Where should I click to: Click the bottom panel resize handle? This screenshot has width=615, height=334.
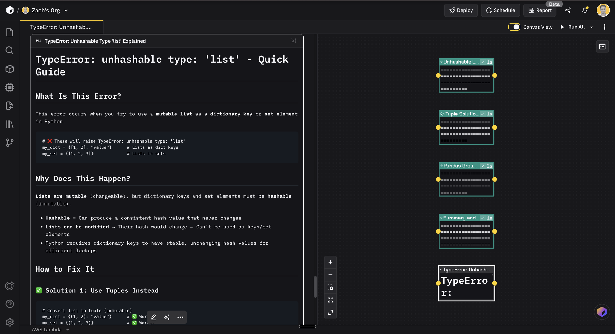point(307,327)
